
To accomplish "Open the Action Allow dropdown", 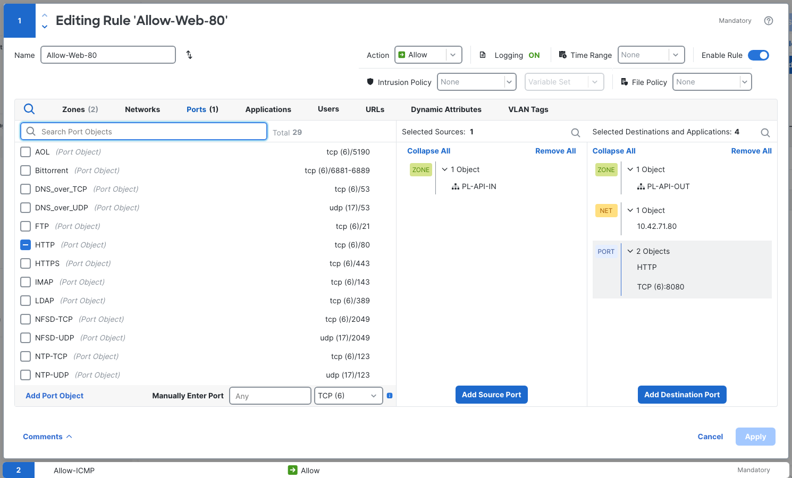I will click(x=428, y=55).
